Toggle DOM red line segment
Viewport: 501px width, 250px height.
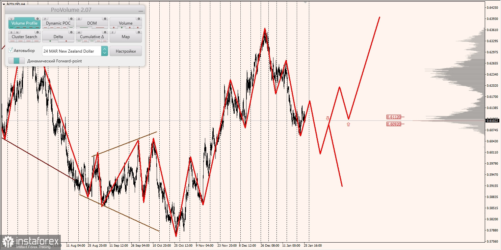tap(100, 27)
